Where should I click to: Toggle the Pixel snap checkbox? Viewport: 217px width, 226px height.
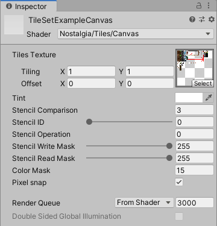pos(179,183)
